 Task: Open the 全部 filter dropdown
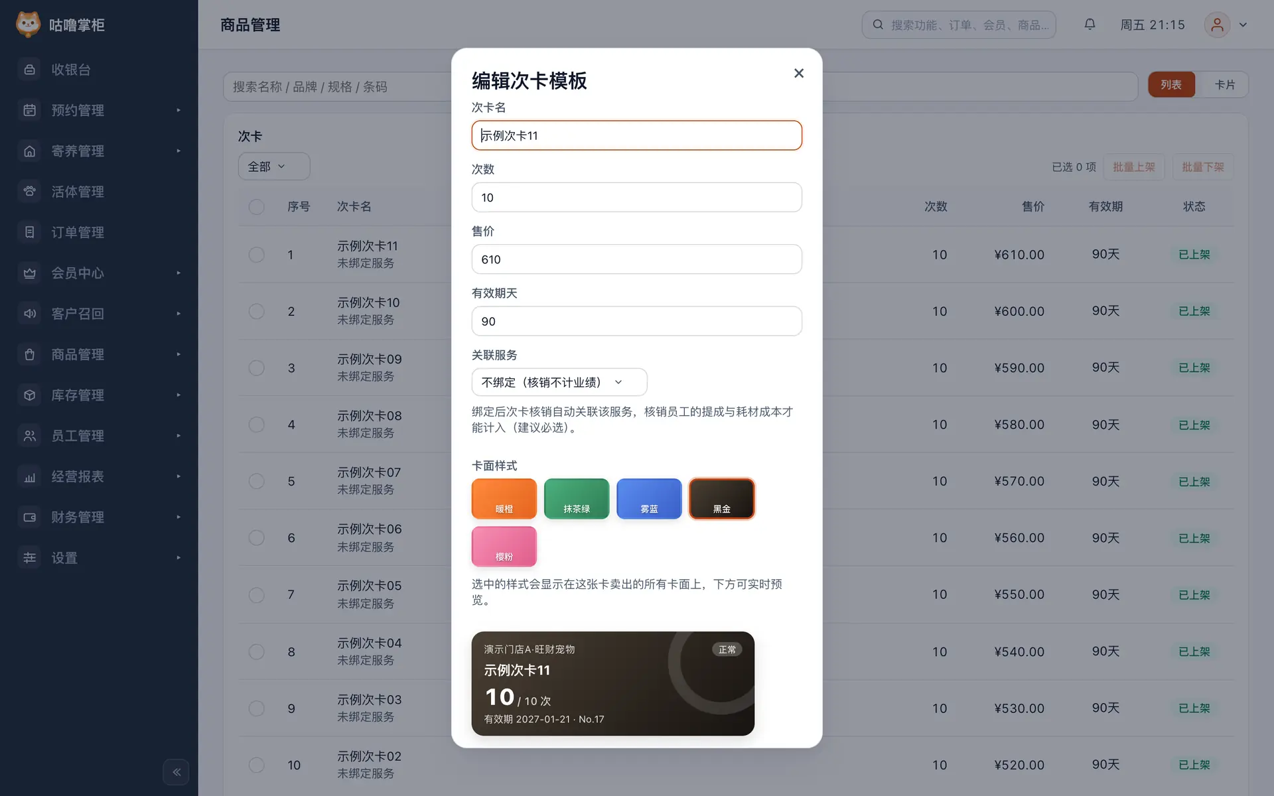pyautogui.click(x=273, y=166)
